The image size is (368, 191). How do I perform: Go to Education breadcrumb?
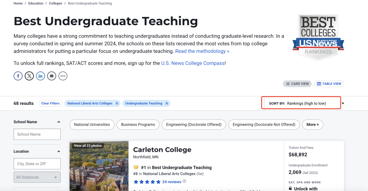[36, 3]
